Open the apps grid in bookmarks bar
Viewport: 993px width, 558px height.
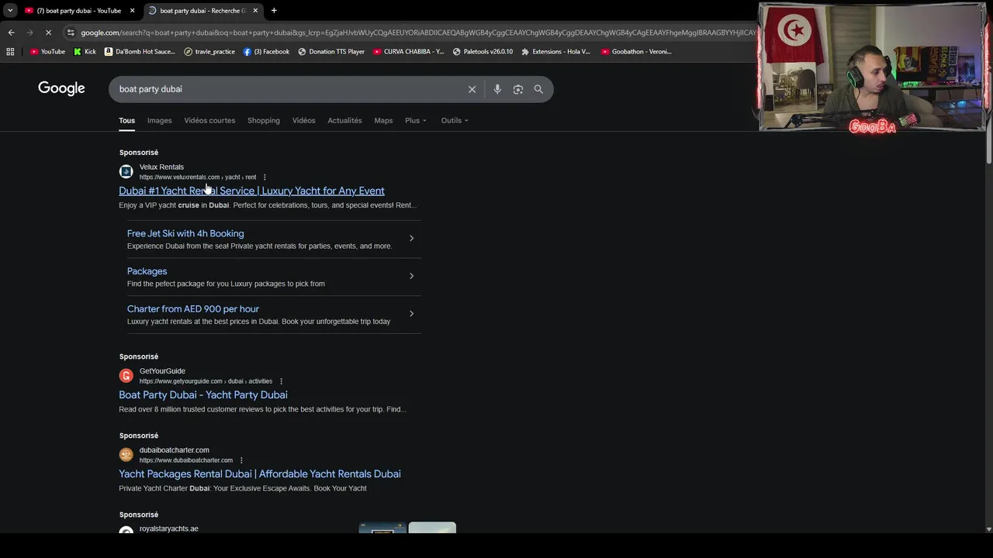(x=10, y=52)
